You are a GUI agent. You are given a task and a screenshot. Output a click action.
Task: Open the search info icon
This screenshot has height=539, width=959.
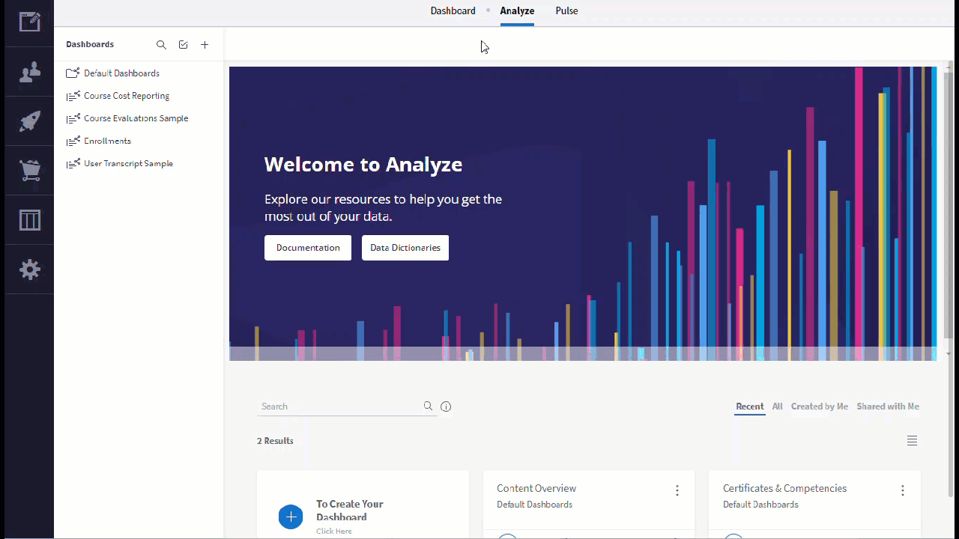[x=446, y=406]
